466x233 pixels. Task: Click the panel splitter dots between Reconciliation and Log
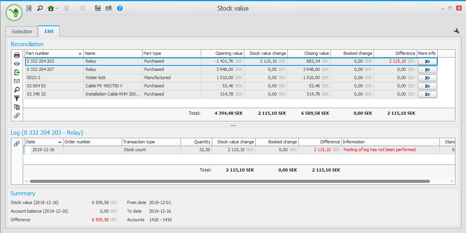pos(233,126)
